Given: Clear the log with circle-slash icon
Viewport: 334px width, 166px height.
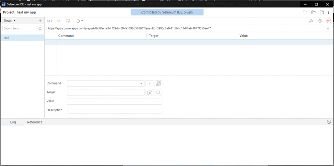Looking at the screenshot, I should point(329,122).
